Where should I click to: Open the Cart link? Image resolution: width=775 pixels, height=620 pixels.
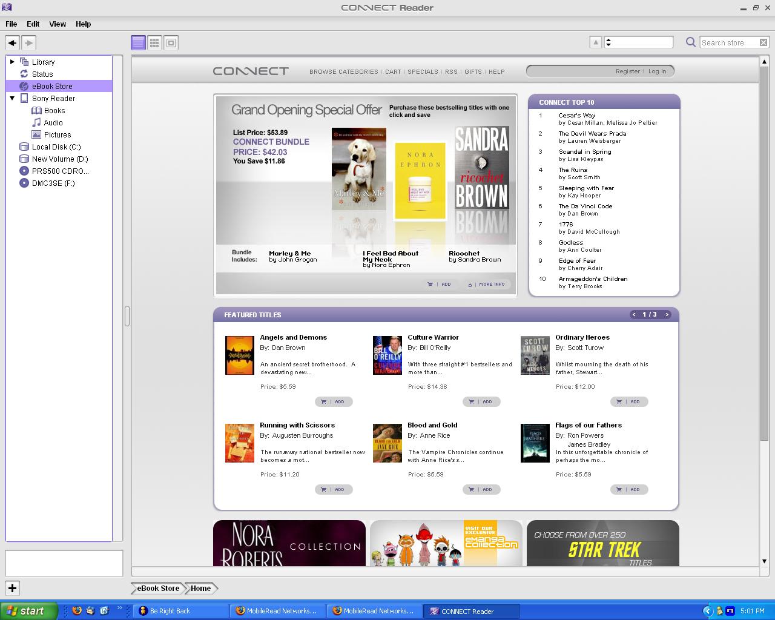[x=393, y=71]
